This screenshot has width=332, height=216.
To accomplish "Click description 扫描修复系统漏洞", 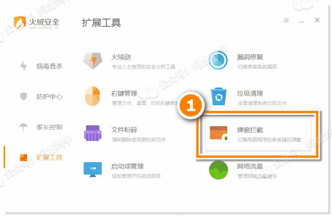I will (x=257, y=67).
